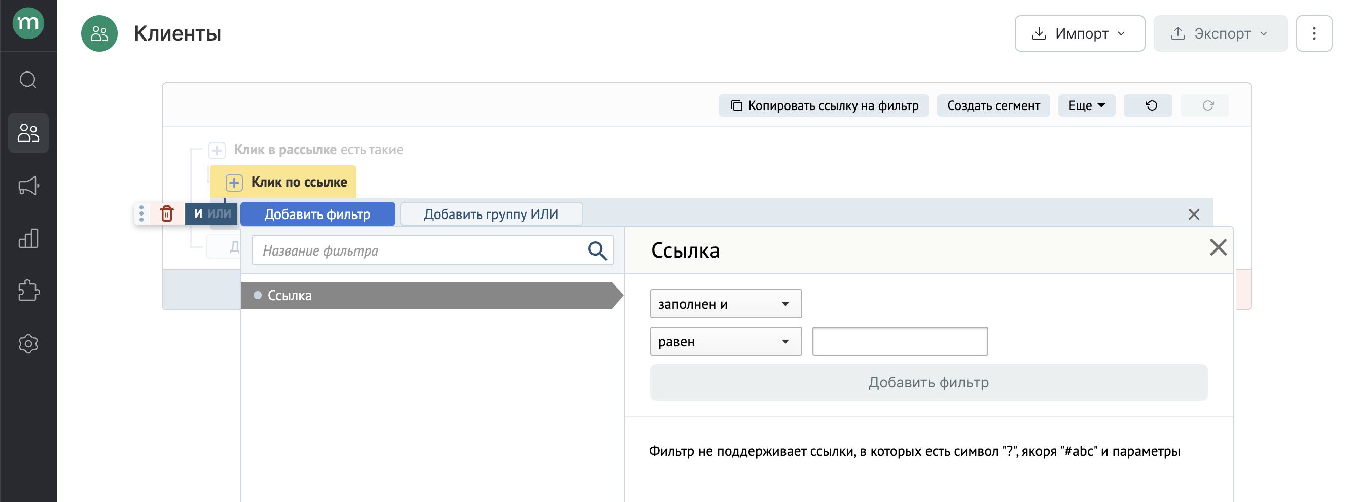Grab the filter group drag handle
This screenshot has width=1357, height=502.
141,214
